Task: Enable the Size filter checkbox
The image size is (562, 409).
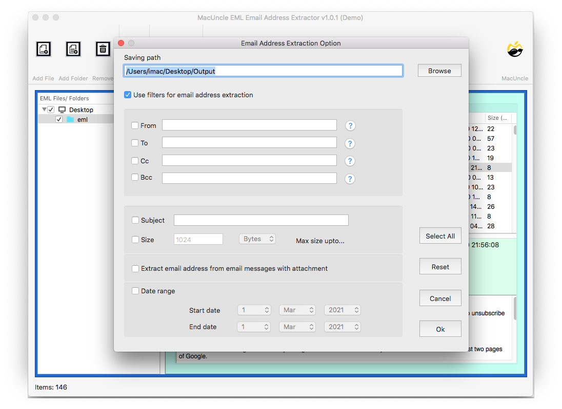Action: click(x=135, y=240)
